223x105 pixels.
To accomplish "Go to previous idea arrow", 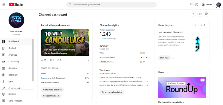I will (x=195, y=25).
